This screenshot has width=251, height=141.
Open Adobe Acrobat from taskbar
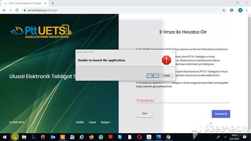click(x=111, y=137)
